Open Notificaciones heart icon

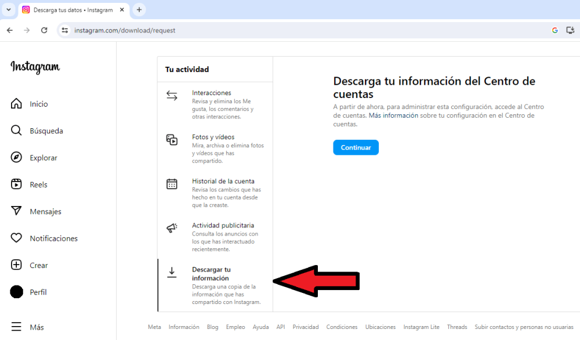click(16, 238)
